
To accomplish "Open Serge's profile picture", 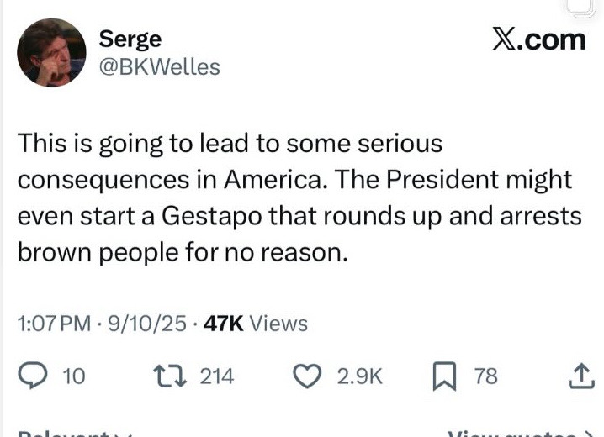I will pos(51,52).
